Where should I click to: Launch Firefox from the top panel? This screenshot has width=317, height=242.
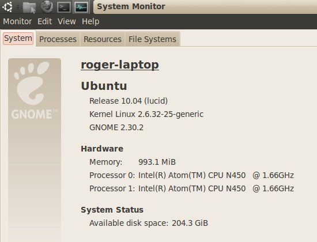click(x=47, y=6)
